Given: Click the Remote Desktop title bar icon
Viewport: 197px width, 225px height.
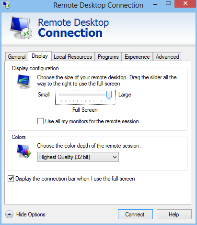Looking at the screenshot, I should [6, 5].
